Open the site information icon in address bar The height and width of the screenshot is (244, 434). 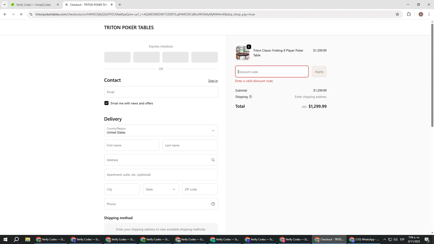(x=31, y=14)
